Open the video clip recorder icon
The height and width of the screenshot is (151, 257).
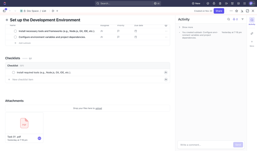tap(226, 4)
